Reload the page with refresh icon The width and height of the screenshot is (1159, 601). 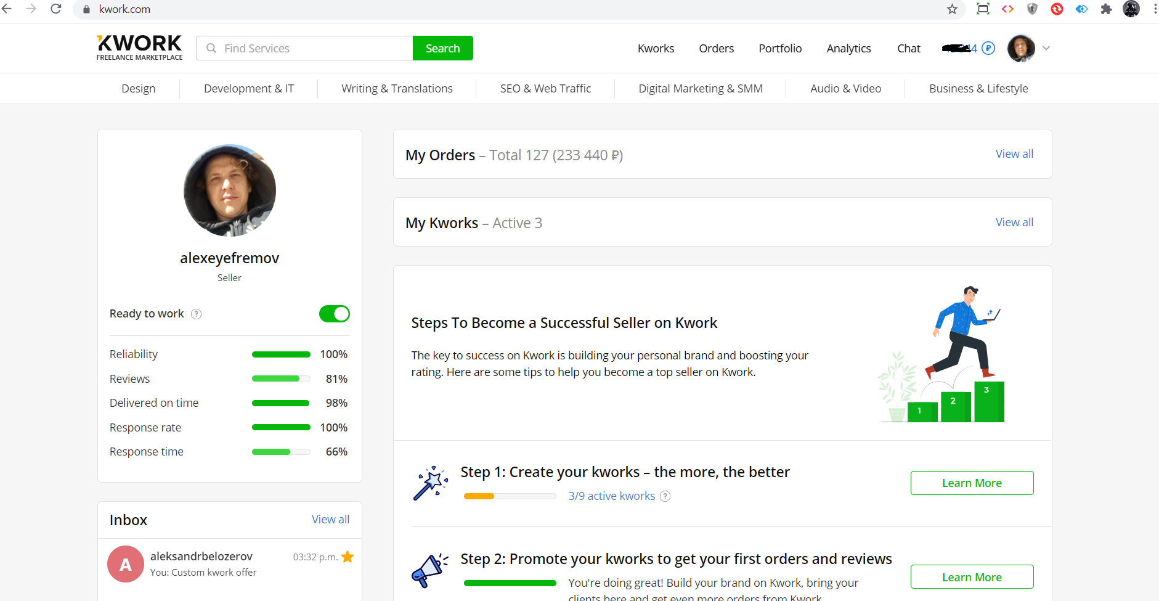[x=55, y=9]
